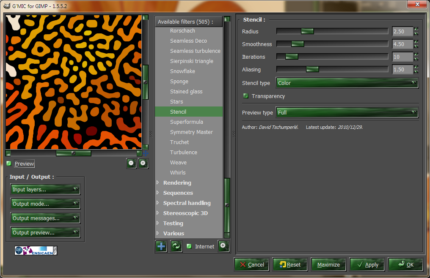Image resolution: width=430 pixels, height=278 pixels.
Task: Toggle the Transparency checkbox
Action: (x=246, y=96)
